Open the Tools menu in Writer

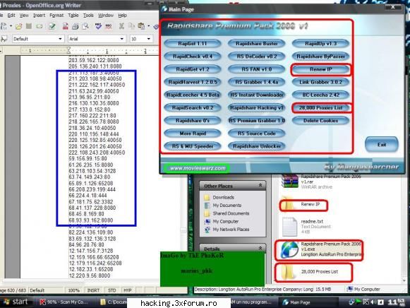click(88, 16)
